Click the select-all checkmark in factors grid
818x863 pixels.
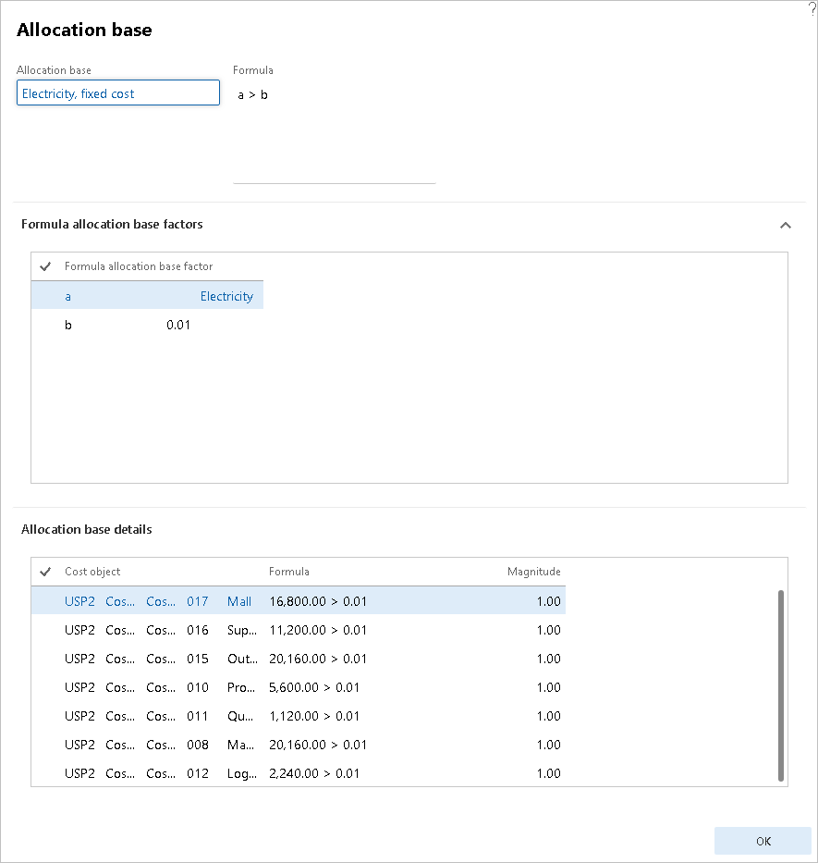(44, 266)
